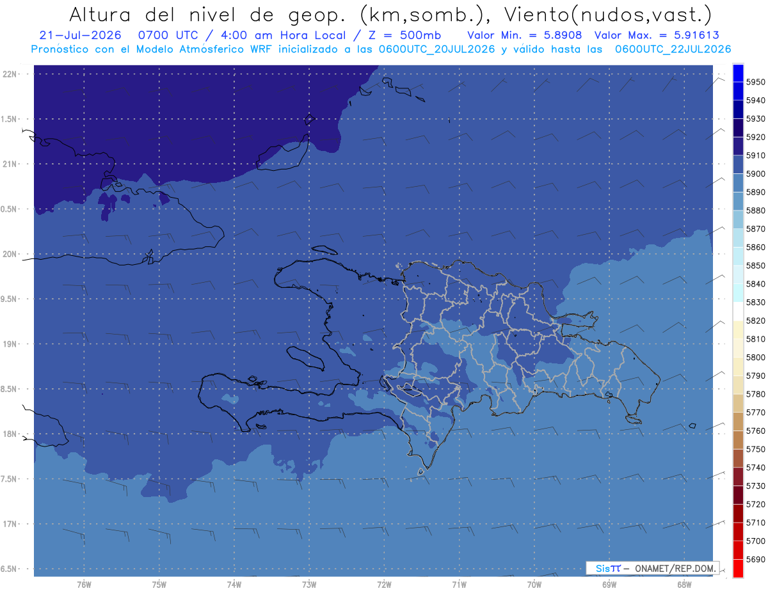Viewport: 768px width, 593px height.
Task: Click the '20N' latitude label
Action: 10,254
